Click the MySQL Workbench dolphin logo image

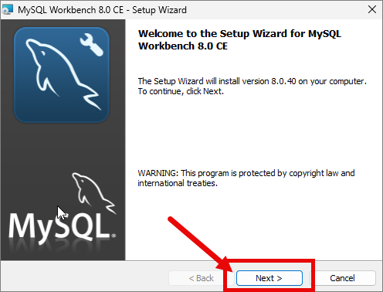(x=62, y=75)
